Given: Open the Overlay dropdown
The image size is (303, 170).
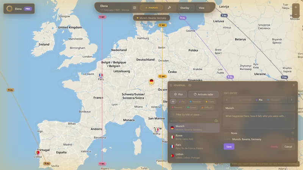Looking at the screenshot, I should coord(186,8).
